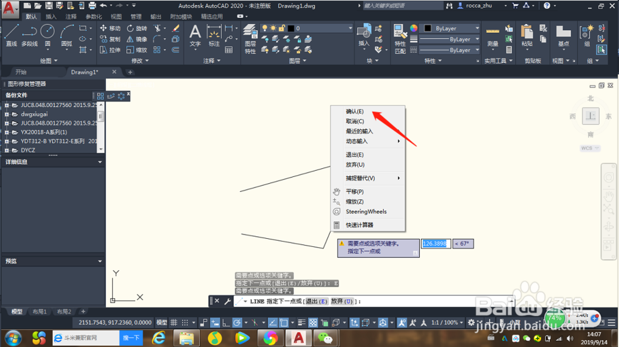Open the 开始 start tab
Image resolution: width=619 pixels, height=347 pixels.
click(x=21, y=72)
